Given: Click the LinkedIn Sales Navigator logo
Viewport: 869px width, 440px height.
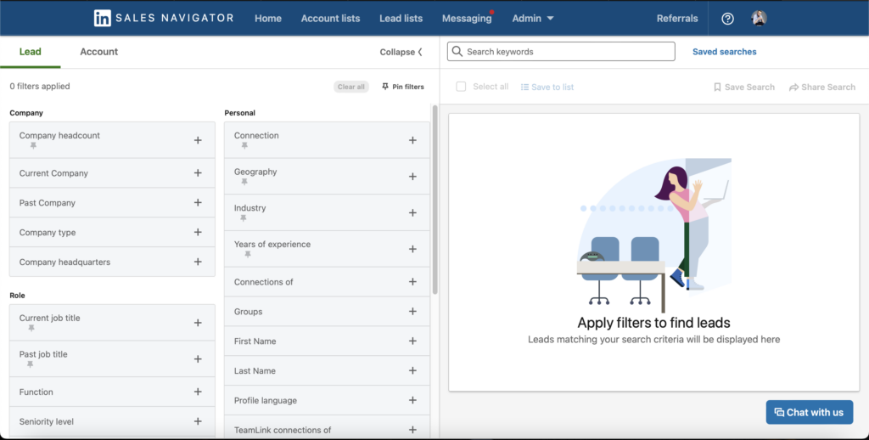Looking at the screenshot, I should pyautogui.click(x=163, y=18).
